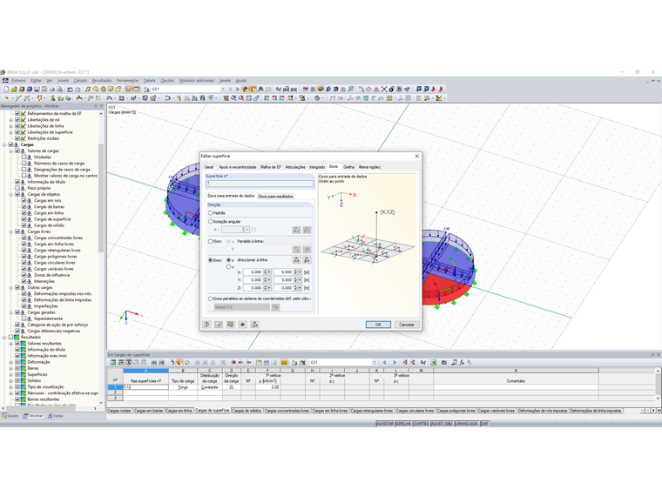662x496 pixels.
Task: Click the fx formula icon in table toolbar
Action: coord(462,362)
